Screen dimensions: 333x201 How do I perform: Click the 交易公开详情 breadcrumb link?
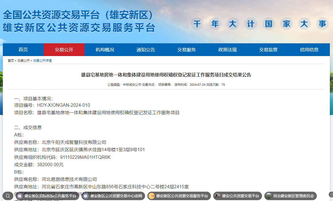pos(42,61)
